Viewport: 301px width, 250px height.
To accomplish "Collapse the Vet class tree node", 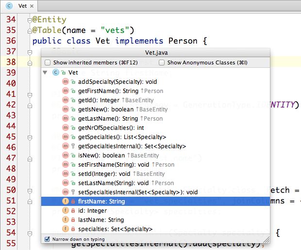I will [x=45, y=73].
